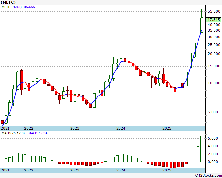
Task: Click the MA(3) indicator label
Action: pyautogui.click(x=17, y=7)
